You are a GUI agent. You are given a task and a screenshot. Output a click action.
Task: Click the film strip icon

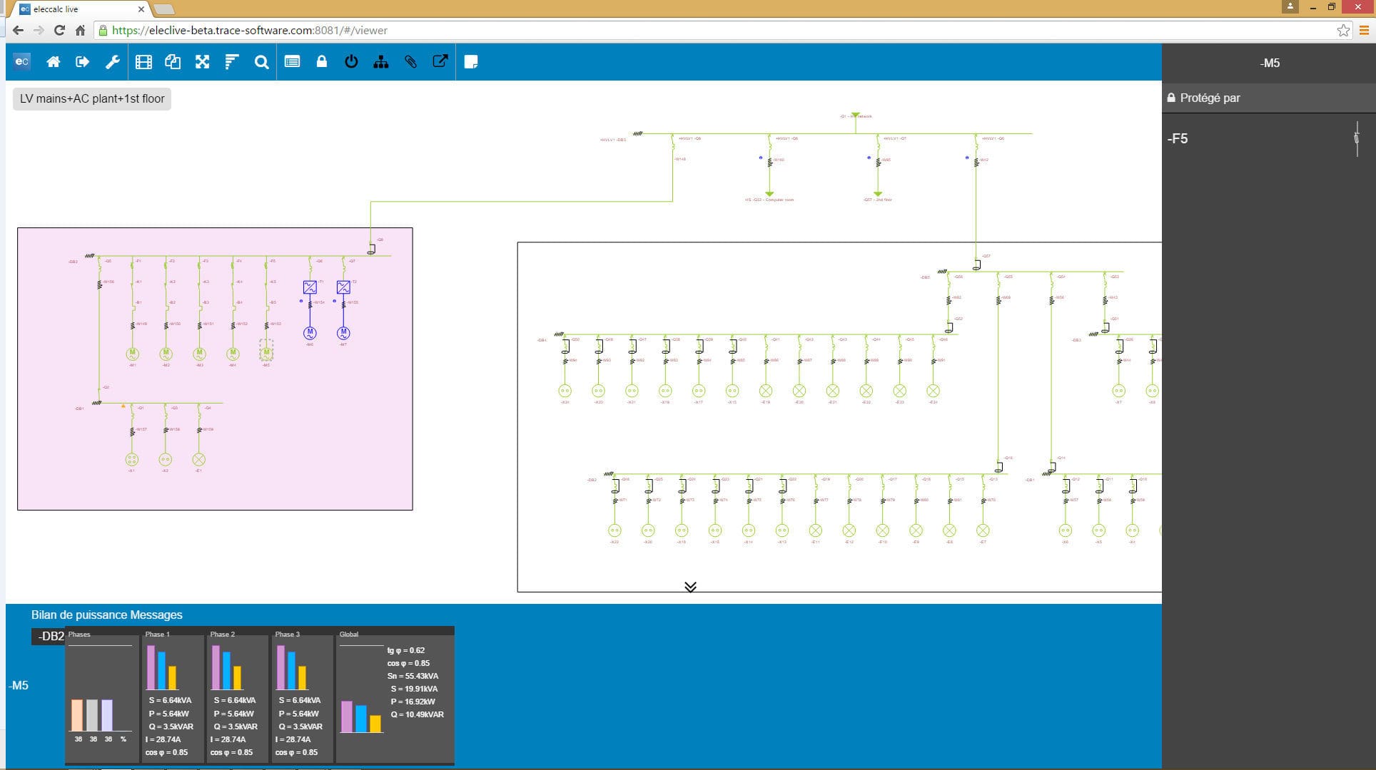click(143, 62)
